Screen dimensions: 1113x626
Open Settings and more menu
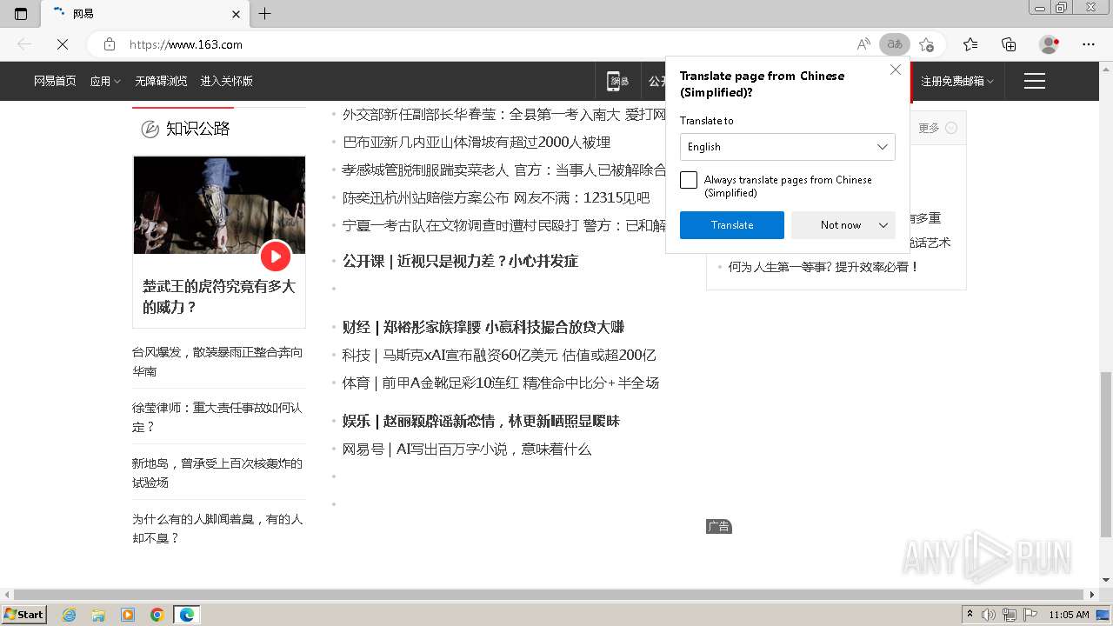[x=1089, y=44]
